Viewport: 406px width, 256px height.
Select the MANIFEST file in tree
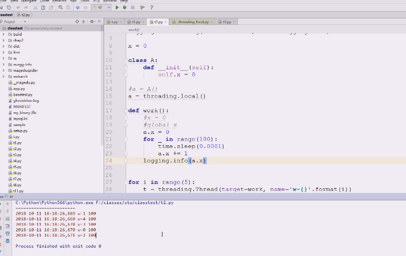(x=22, y=106)
